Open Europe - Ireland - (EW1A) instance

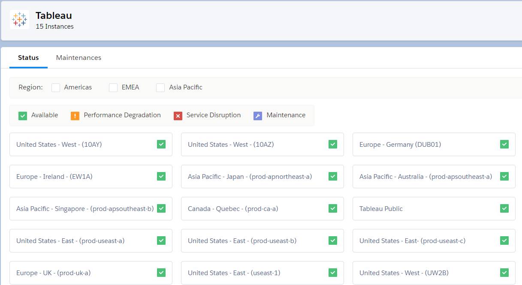[x=91, y=176]
